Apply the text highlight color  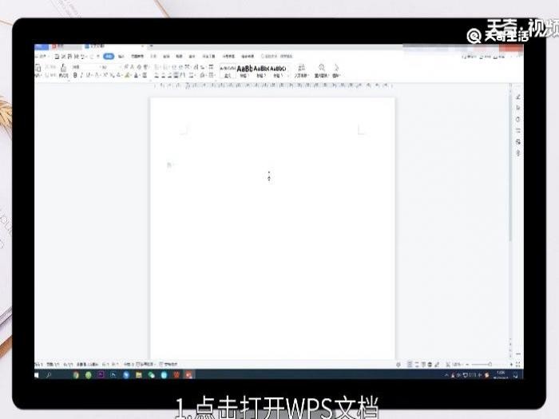[128, 75]
